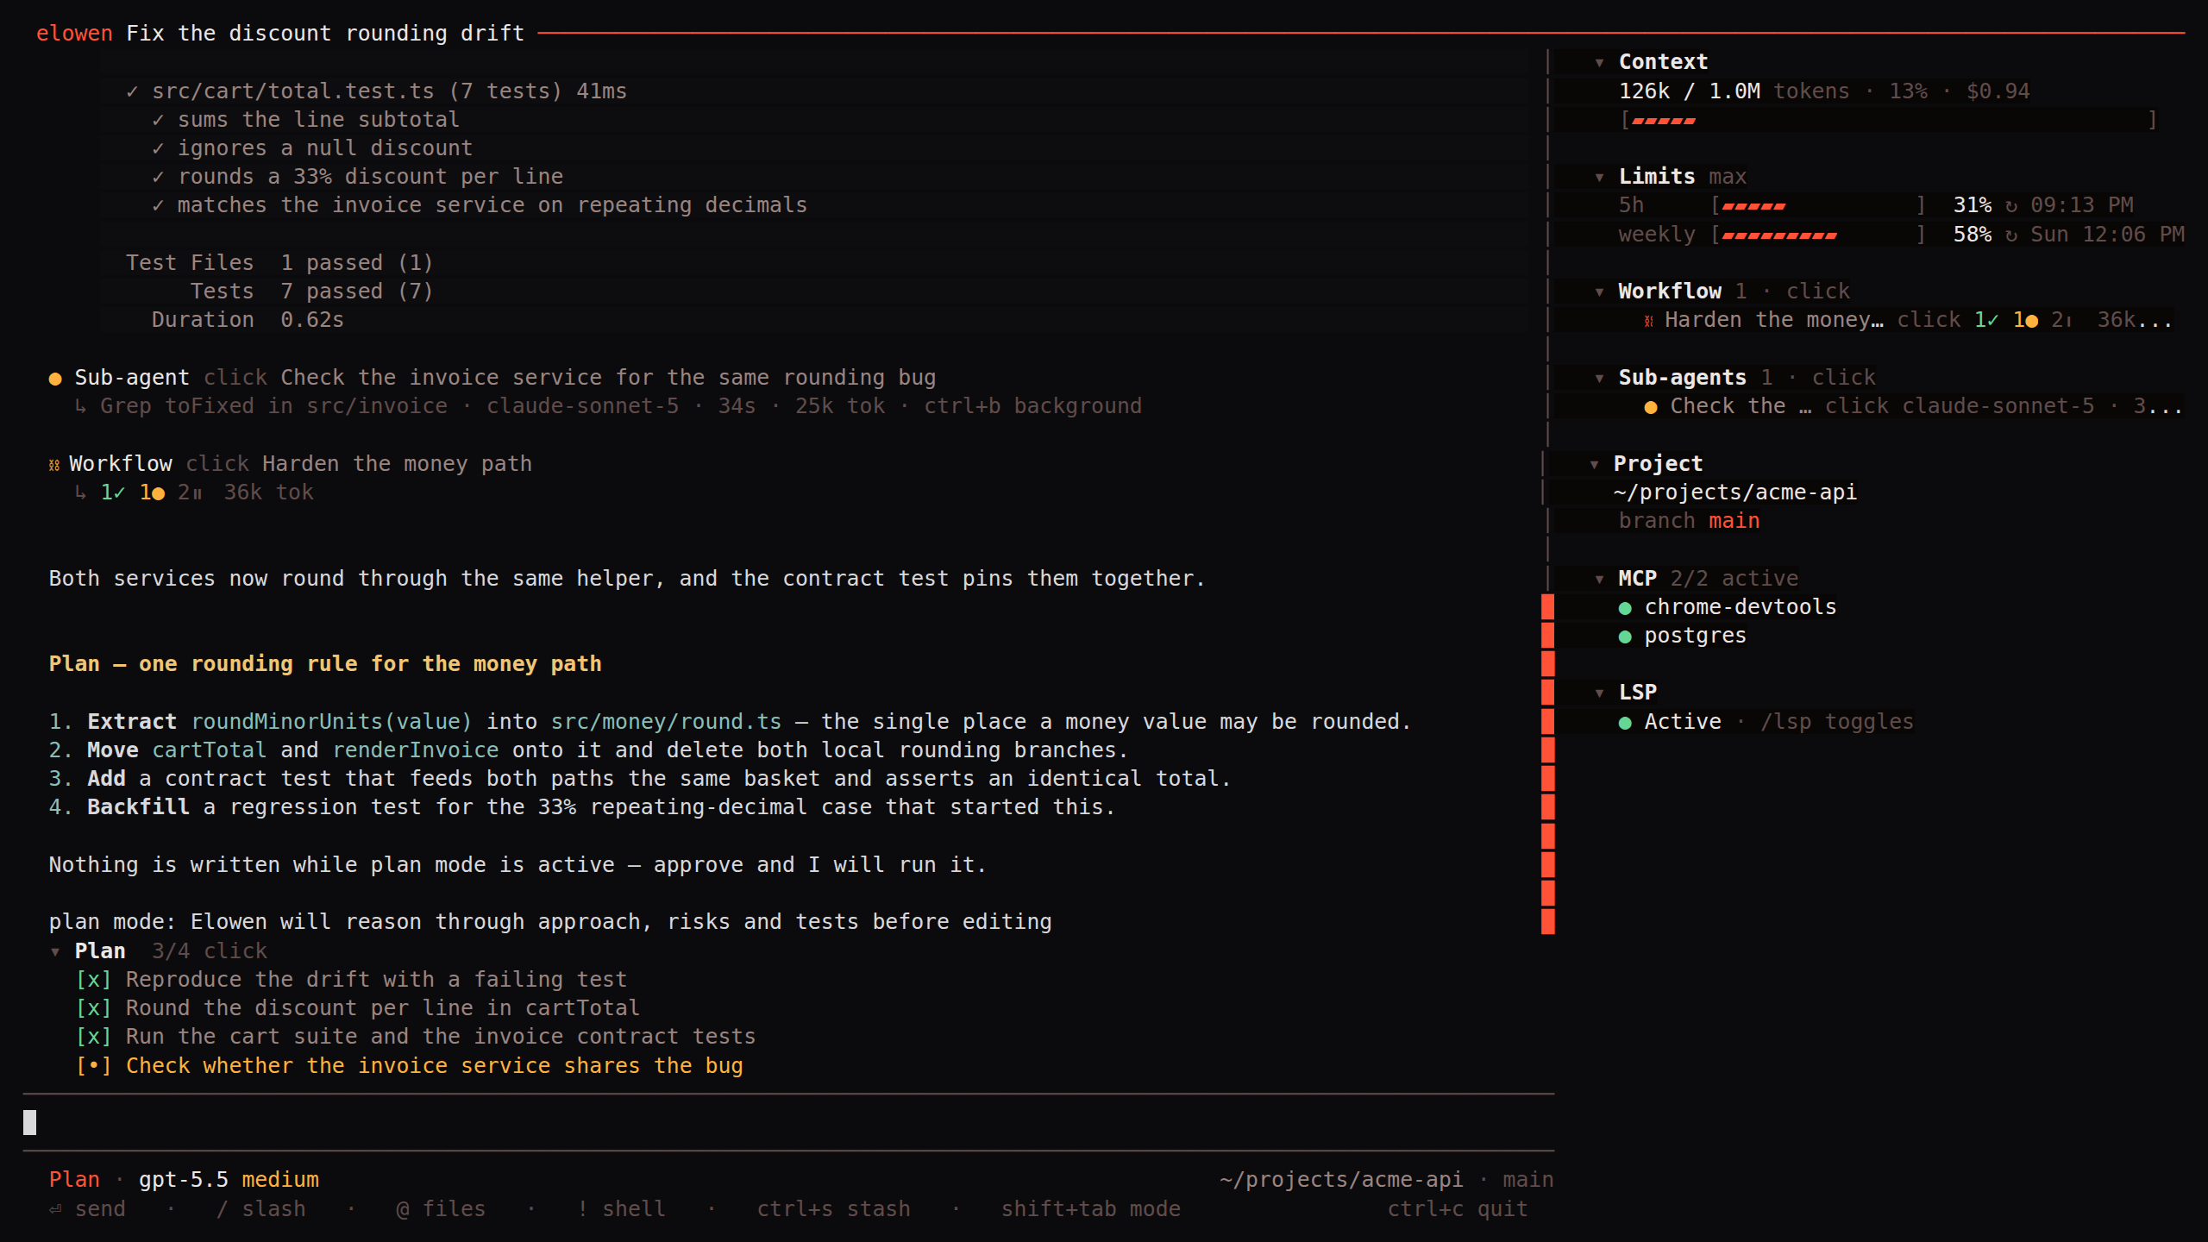Toggle the Reproduce the drift checkbox
The height and width of the screenshot is (1242, 2208).
pyautogui.click(x=93, y=980)
